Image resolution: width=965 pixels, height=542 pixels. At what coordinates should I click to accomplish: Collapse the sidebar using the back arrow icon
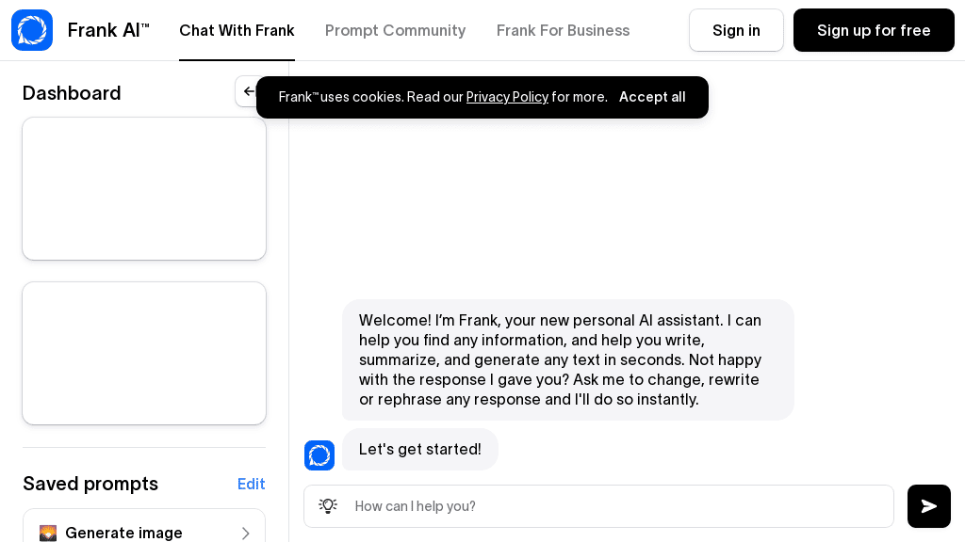249,91
